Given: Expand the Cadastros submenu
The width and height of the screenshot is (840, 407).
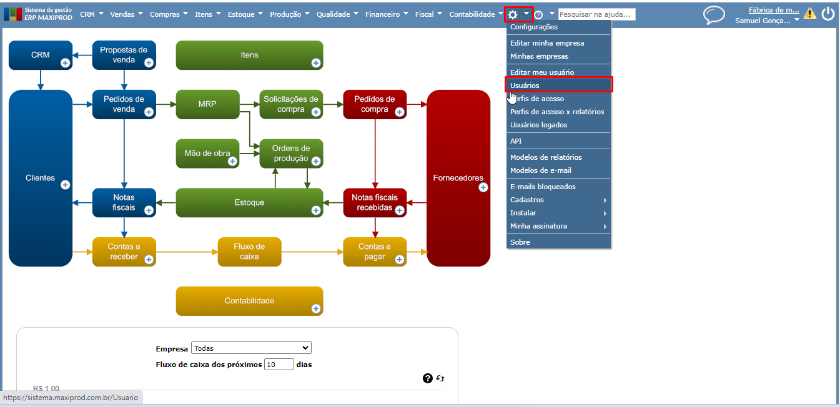Looking at the screenshot, I should click(558, 200).
